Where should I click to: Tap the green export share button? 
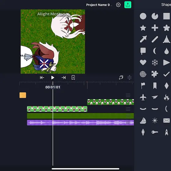point(128,5)
